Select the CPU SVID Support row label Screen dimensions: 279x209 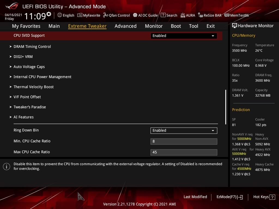point(29,35)
